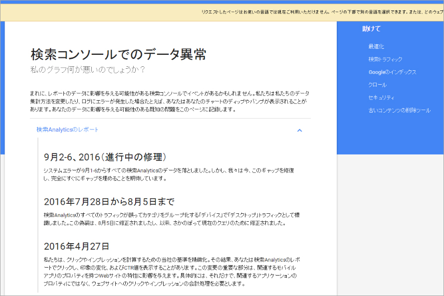Go to クロール in the sidebar

coord(377,85)
